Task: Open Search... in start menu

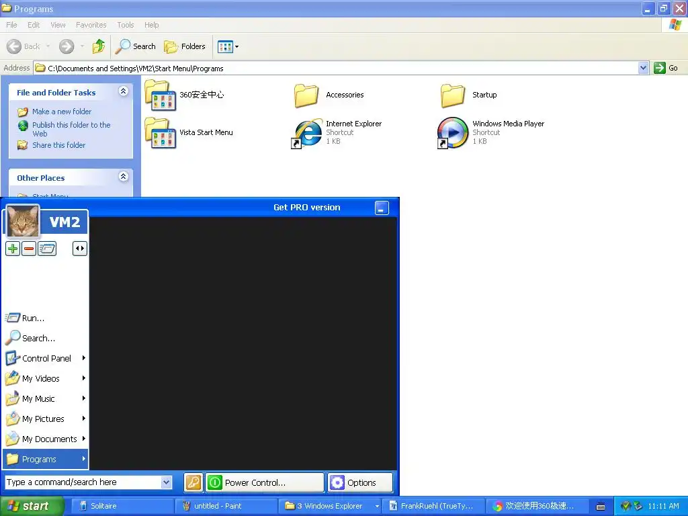Action: [x=46, y=339]
